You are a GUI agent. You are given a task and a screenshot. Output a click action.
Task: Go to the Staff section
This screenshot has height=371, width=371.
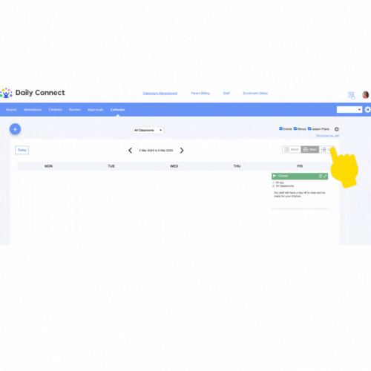(x=226, y=93)
